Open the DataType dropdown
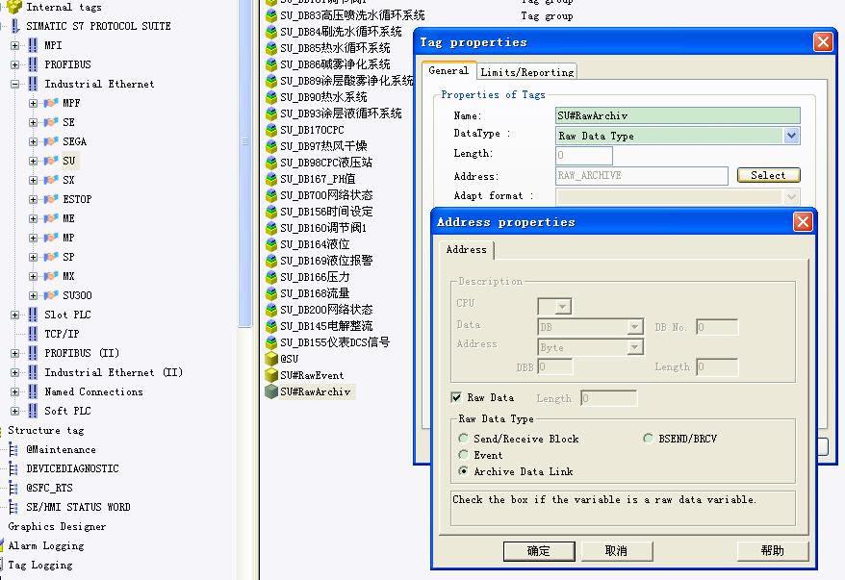 (x=791, y=136)
